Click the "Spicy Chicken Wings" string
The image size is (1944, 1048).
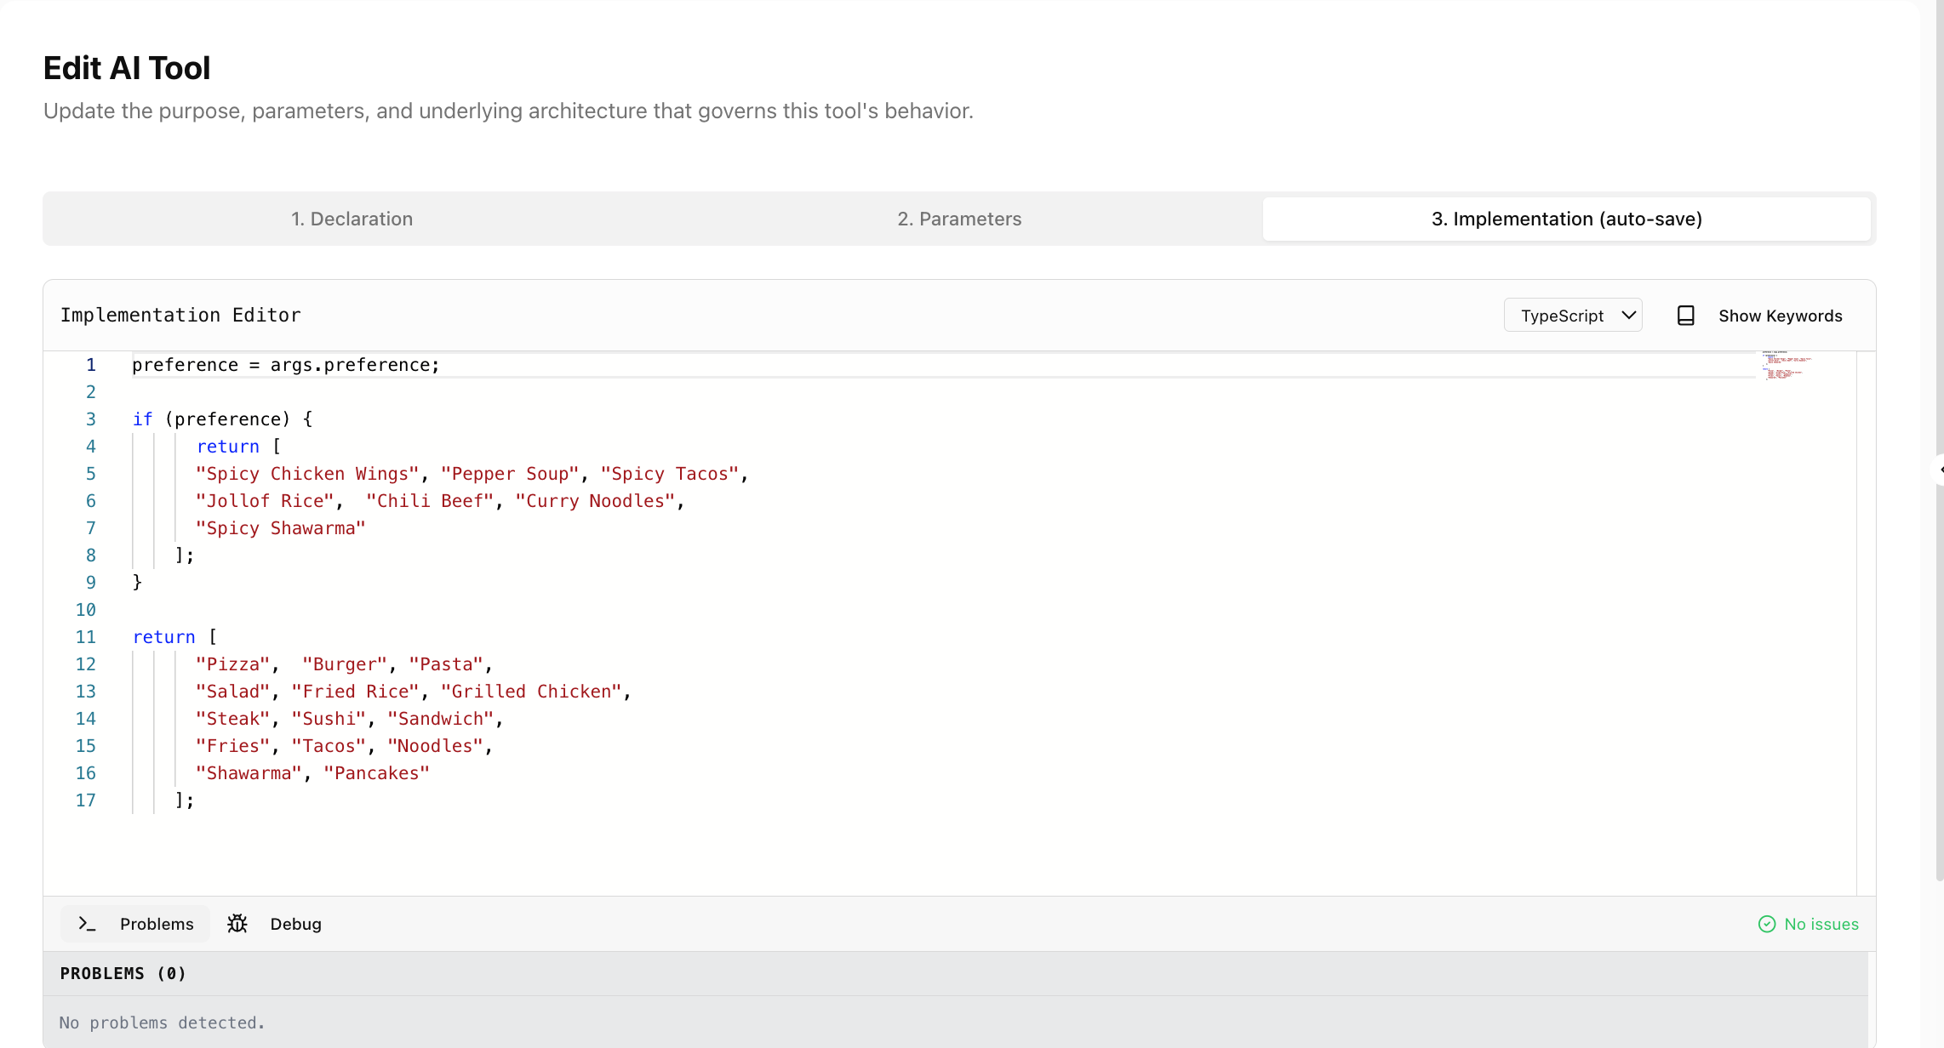point(307,474)
